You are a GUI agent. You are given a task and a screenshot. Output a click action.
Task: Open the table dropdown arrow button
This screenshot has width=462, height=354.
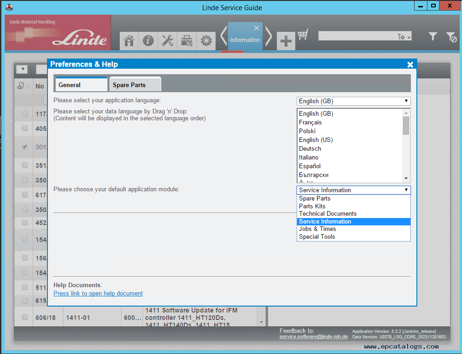[23, 69]
